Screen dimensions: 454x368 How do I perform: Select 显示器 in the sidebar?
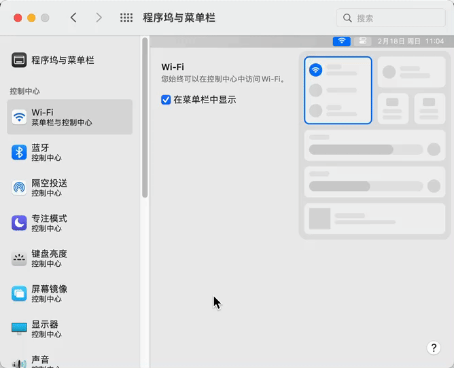pos(70,329)
